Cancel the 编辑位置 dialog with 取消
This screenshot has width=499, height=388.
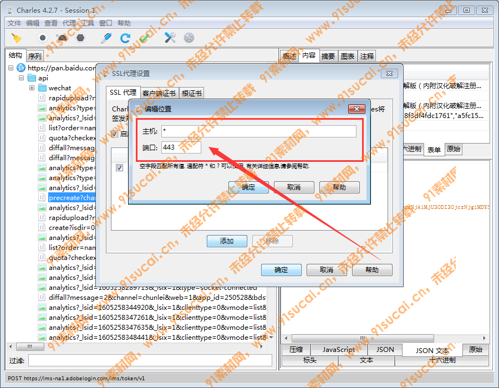point(294,187)
